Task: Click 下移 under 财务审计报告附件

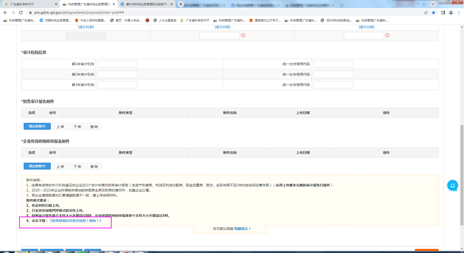Action: point(77,126)
